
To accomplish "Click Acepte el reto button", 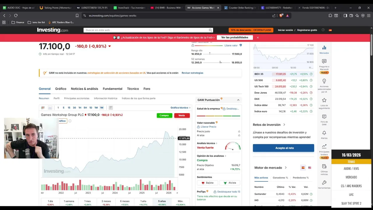I will click(x=284, y=148).
